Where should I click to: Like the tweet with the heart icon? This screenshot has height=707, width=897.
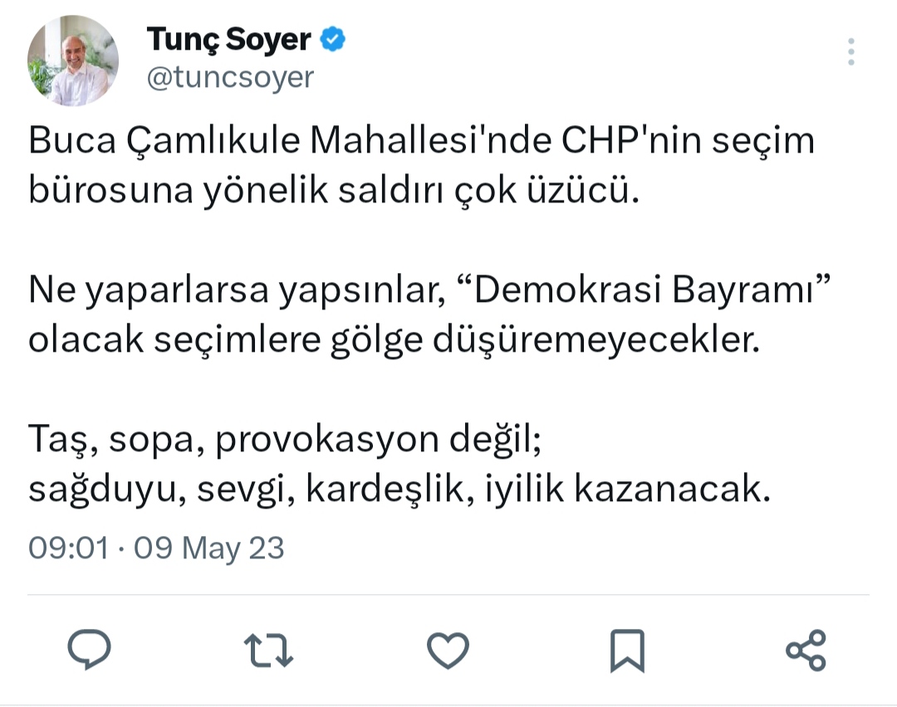448,650
